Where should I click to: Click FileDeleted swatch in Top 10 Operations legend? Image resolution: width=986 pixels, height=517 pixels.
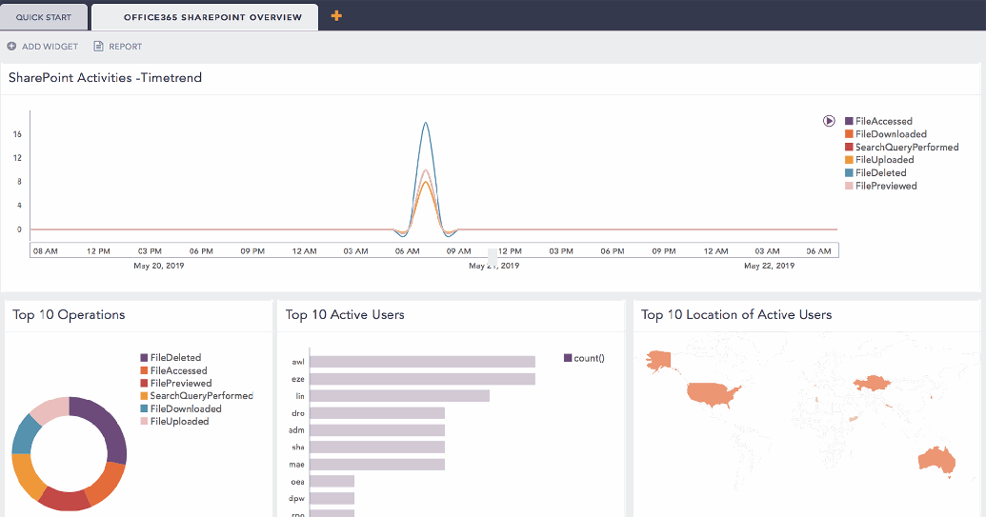(x=145, y=358)
